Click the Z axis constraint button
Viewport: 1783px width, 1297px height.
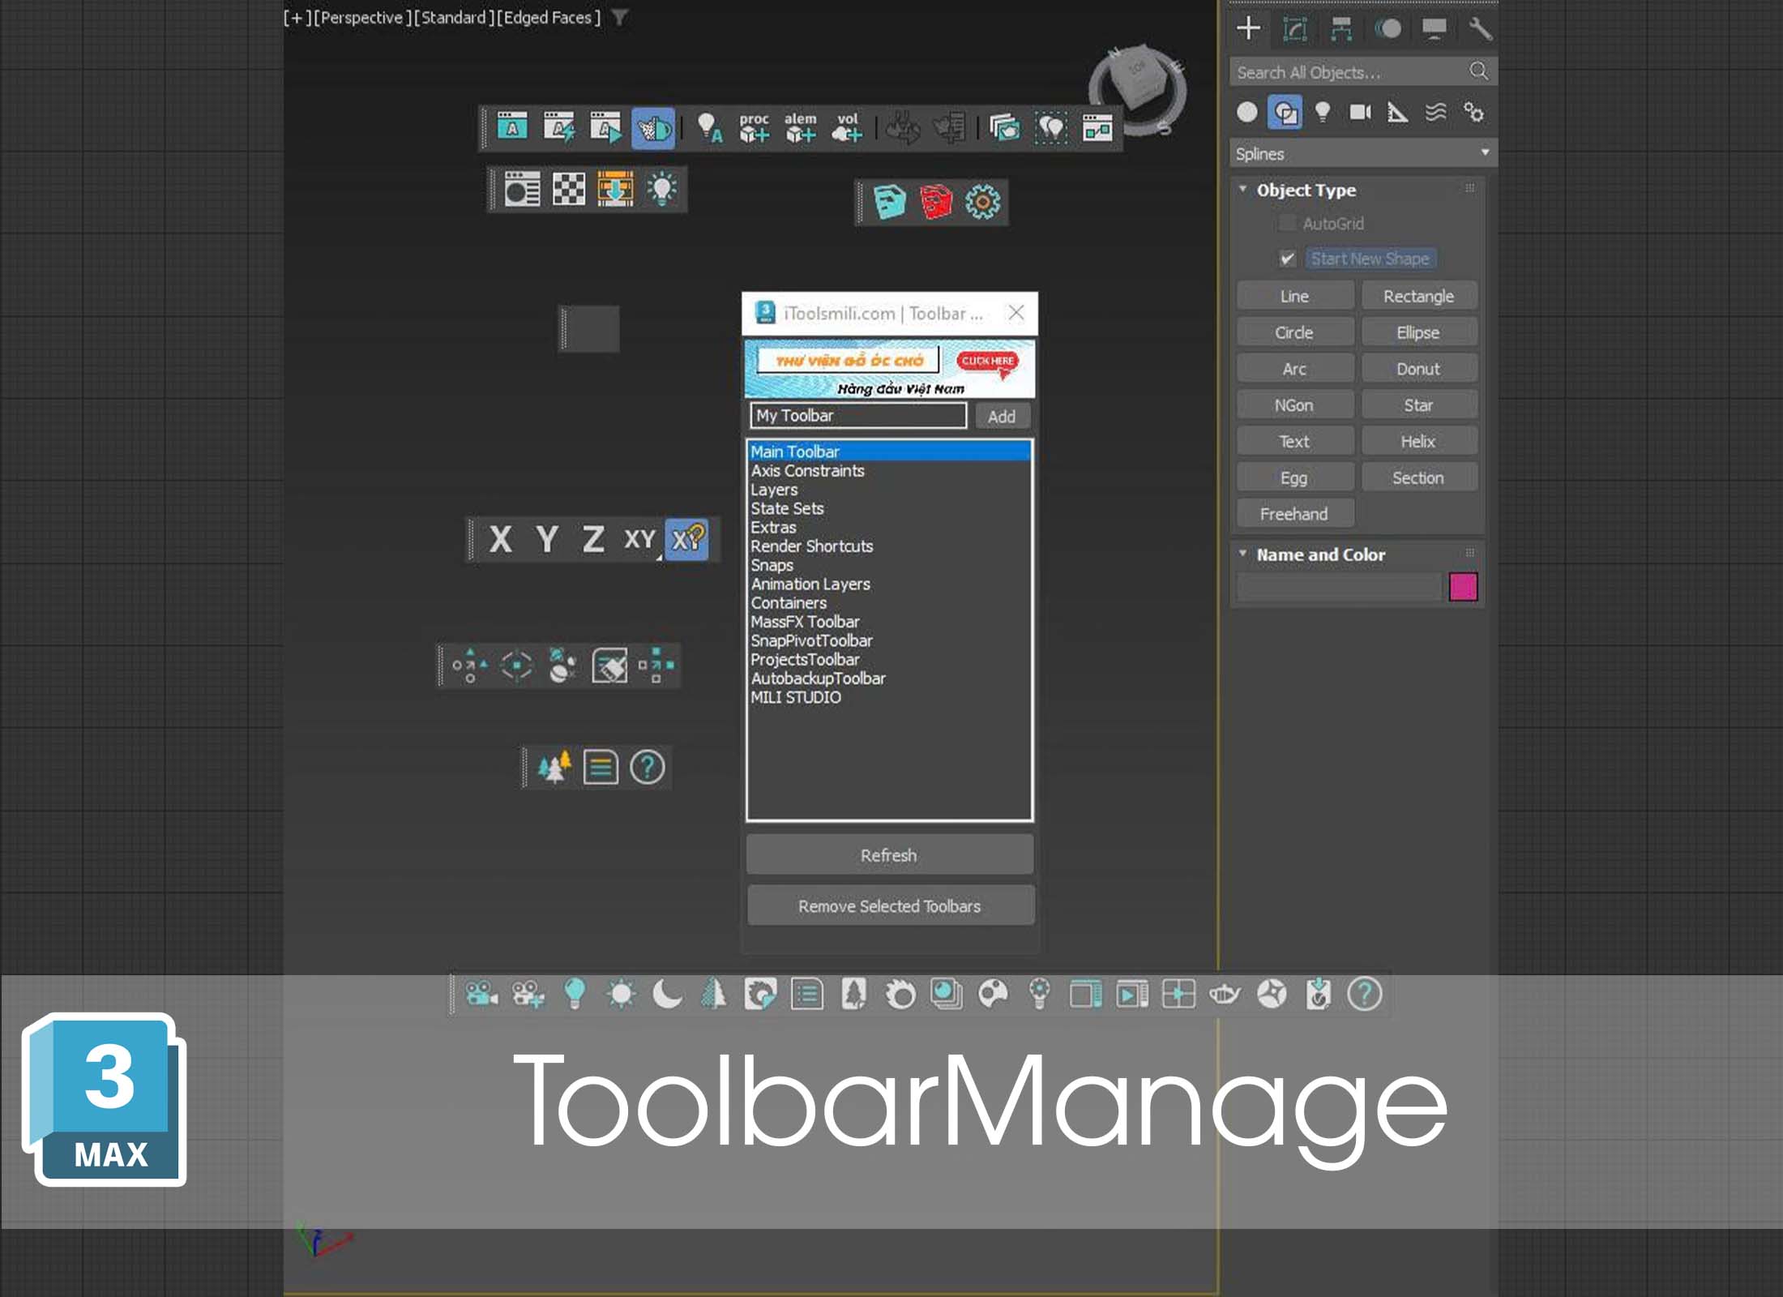[593, 539]
